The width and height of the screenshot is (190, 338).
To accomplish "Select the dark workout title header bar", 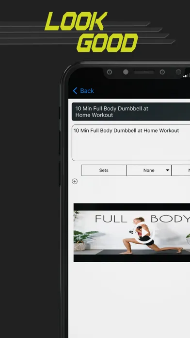I will click(x=131, y=112).
